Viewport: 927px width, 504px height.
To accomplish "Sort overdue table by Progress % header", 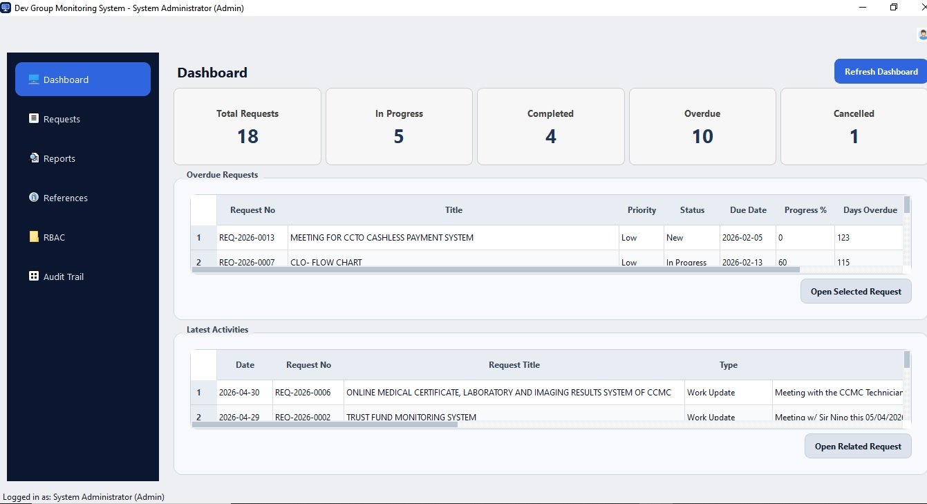I will click(x=805, y=210).
